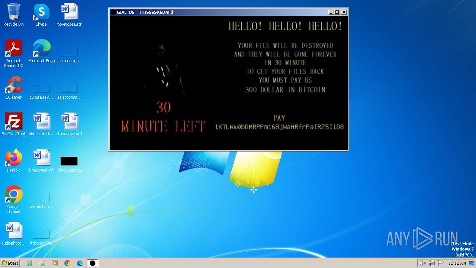Viewport: 476px width, 268px height.
Task: Click the bitcoin address text
Action: pos(279,127)
